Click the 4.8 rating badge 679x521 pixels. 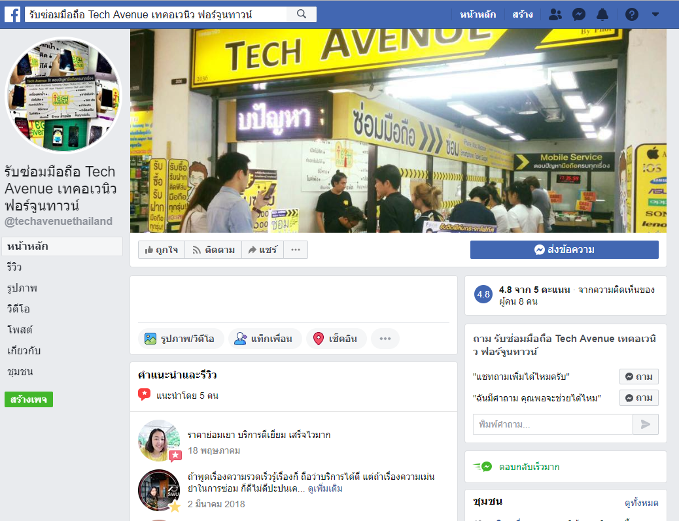coord(483,295)
